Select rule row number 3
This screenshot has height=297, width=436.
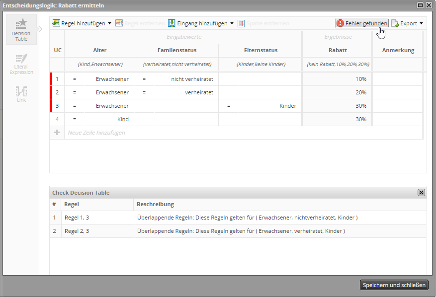tap(57, 106)
